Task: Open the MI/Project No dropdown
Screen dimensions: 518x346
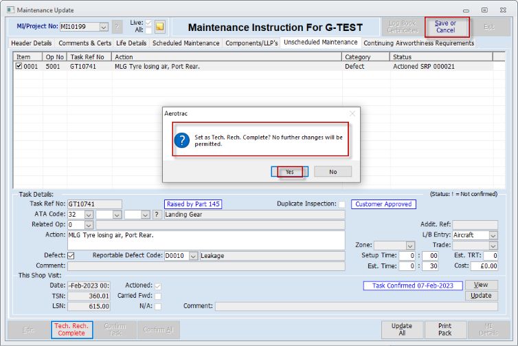Action: [x=104, y=27]
